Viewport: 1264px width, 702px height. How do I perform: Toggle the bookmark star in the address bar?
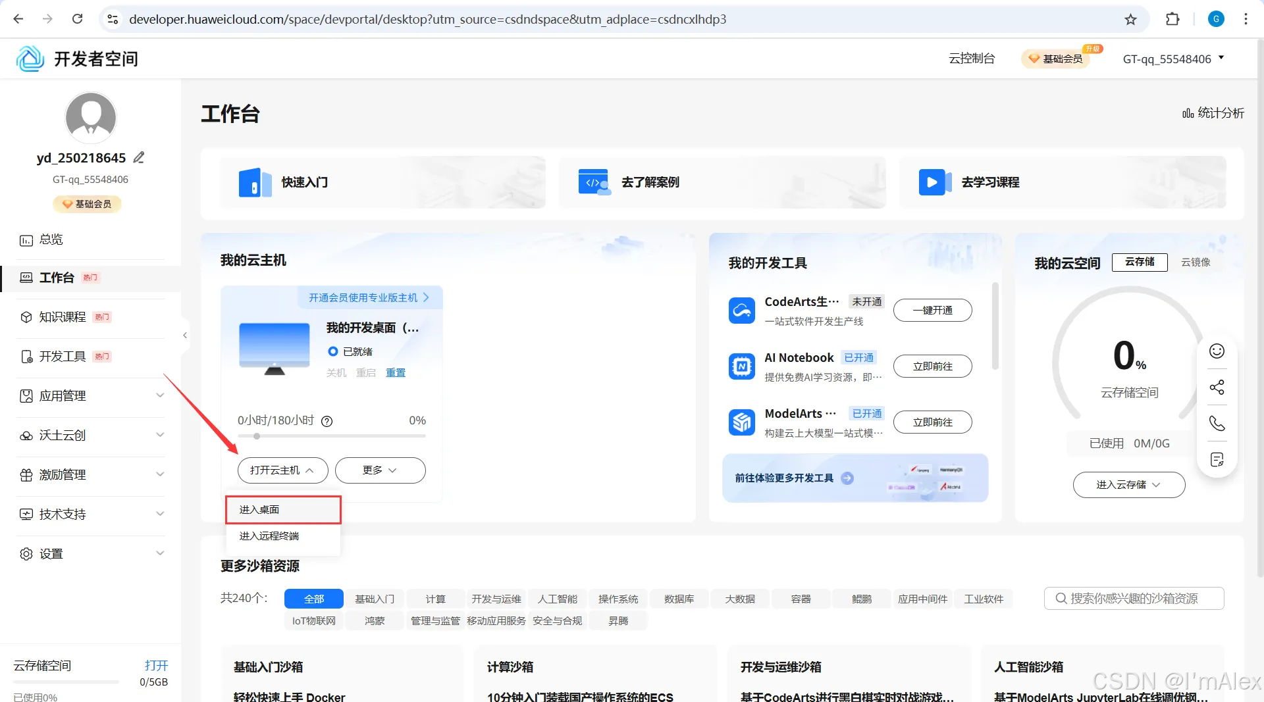click(x=1131, y=19)
